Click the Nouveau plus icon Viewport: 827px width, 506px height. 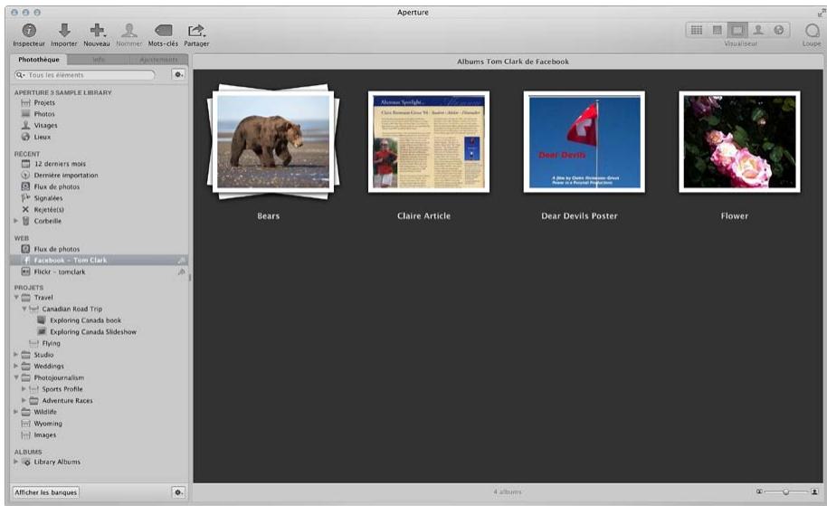pyautogui.click(x=97, y=31)
